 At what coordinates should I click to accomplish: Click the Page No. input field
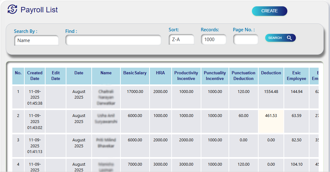[x=246, y=40]
